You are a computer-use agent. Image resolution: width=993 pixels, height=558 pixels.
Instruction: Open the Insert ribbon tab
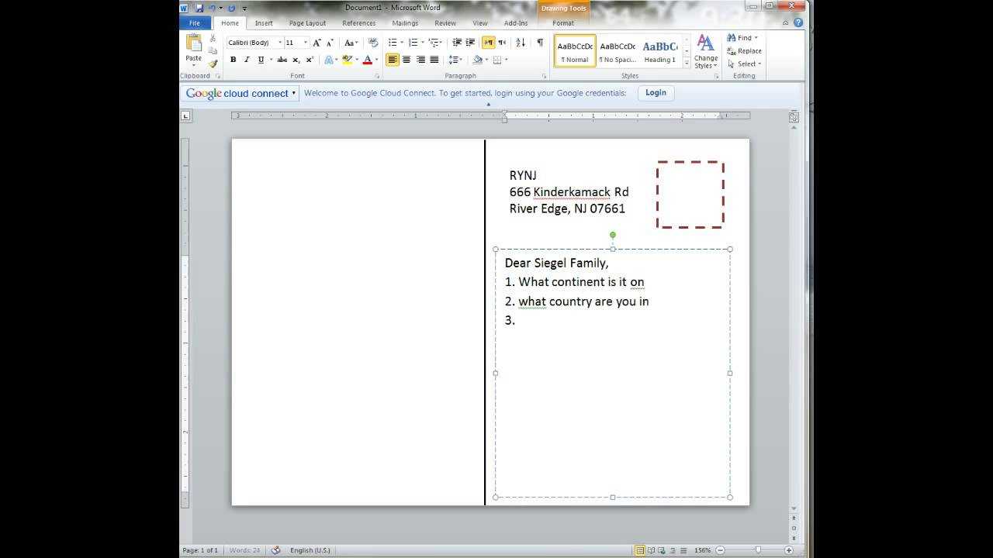click(264, 23)
